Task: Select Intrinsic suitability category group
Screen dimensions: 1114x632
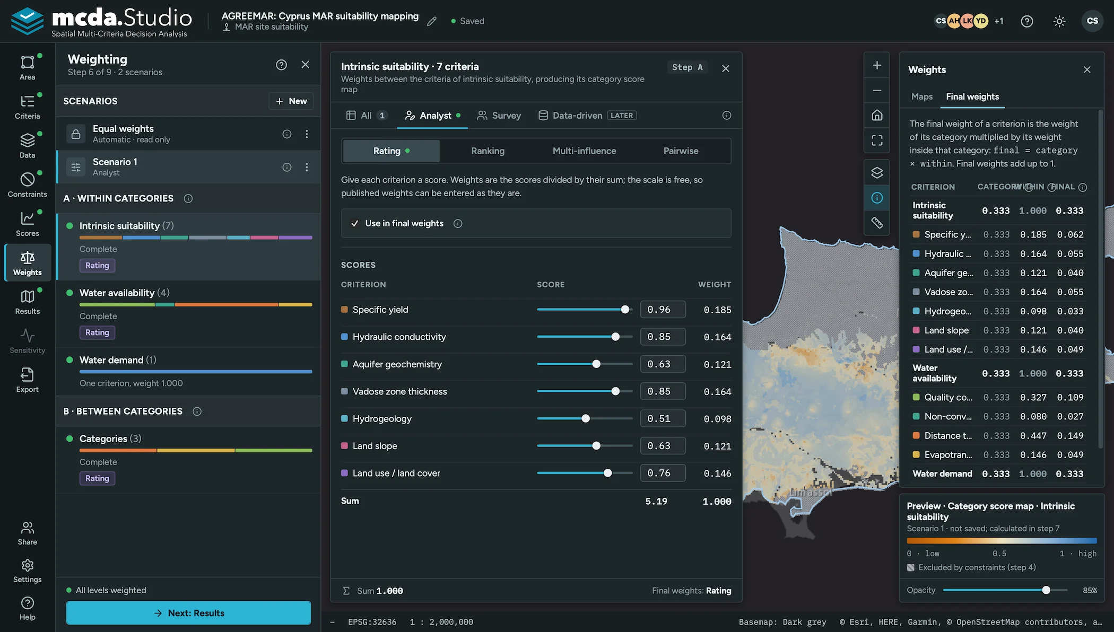Action: pyautogui.click(x=189, y=247)
